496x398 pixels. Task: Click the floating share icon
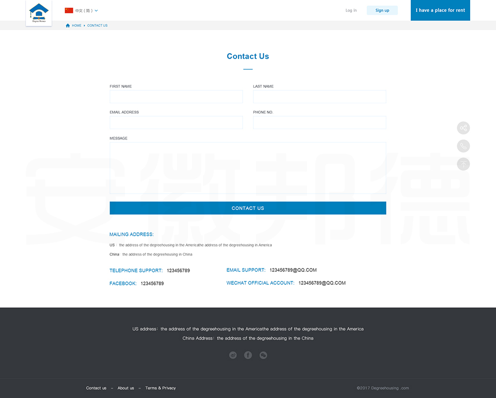coord(463,128)
